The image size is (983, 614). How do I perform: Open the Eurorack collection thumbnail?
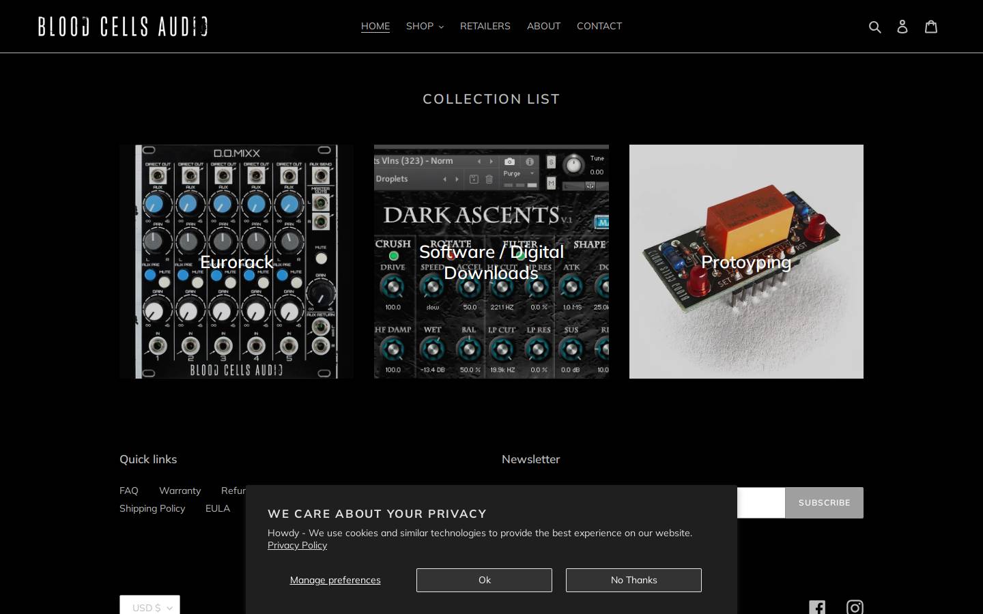pos(237,261)
